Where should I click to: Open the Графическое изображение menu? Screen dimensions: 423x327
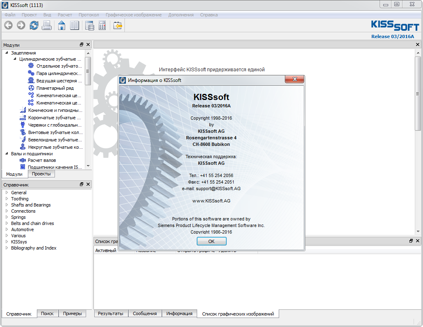[134, 15]
